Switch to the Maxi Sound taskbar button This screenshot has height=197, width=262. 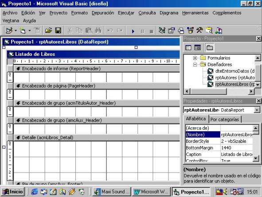[x=112, y=192]
